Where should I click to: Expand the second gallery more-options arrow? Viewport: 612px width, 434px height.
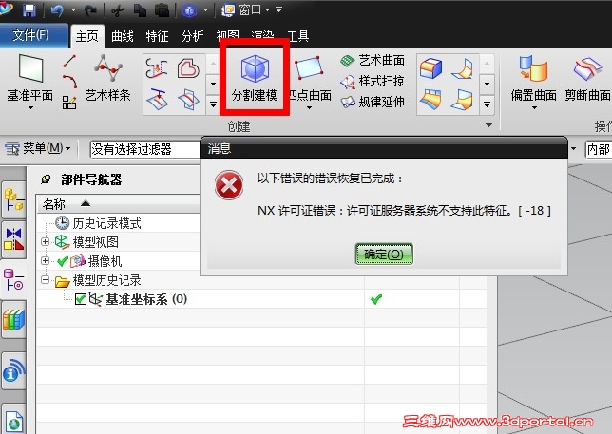point(487,104)
